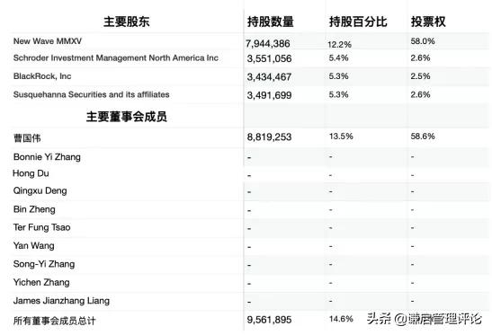Select the Song-Yi Zhang name

44,264
